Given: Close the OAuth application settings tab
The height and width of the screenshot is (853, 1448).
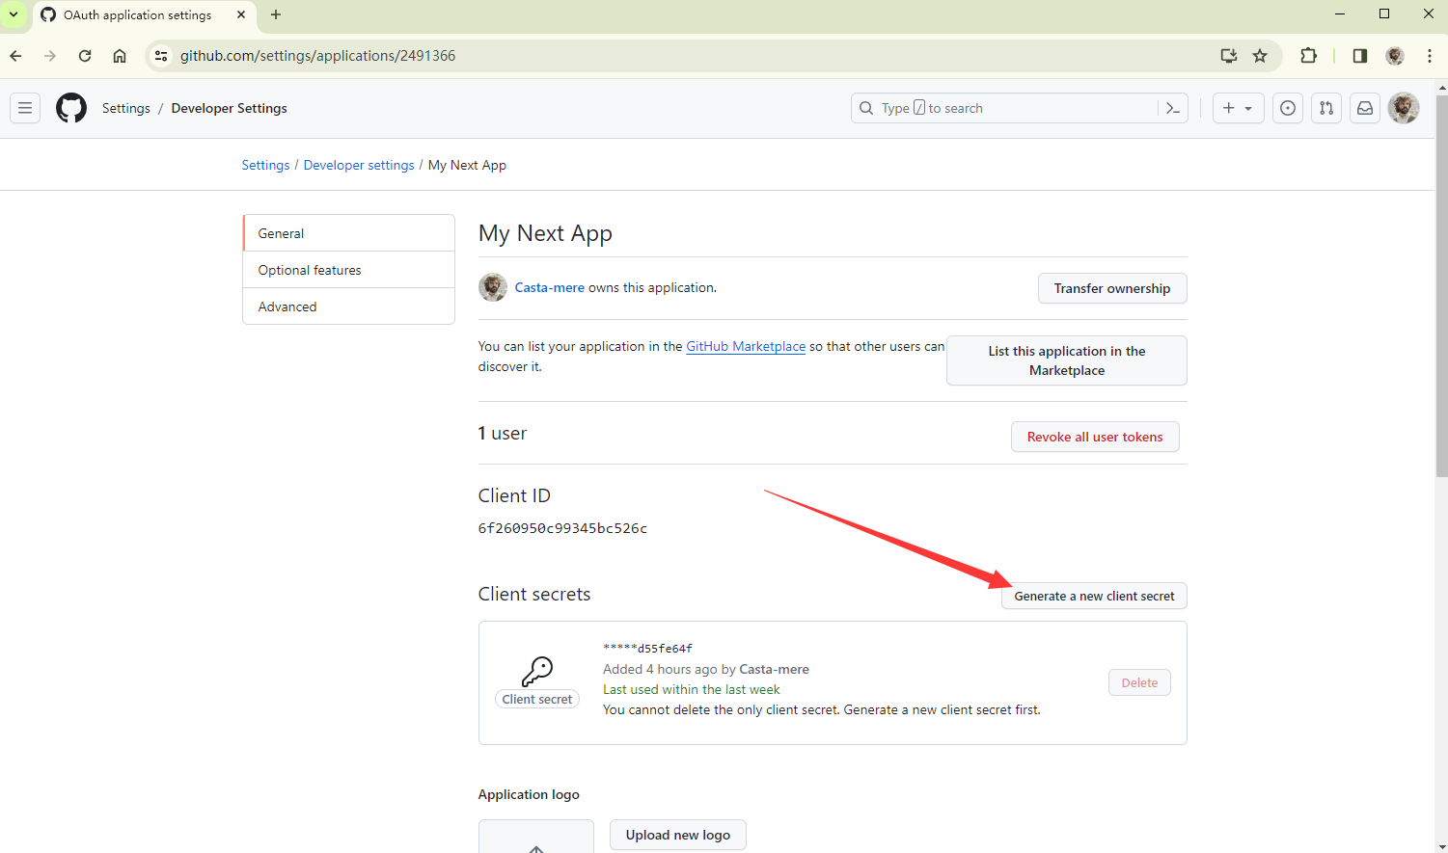Looking at the screenshot, I should (x=241, y=14).
